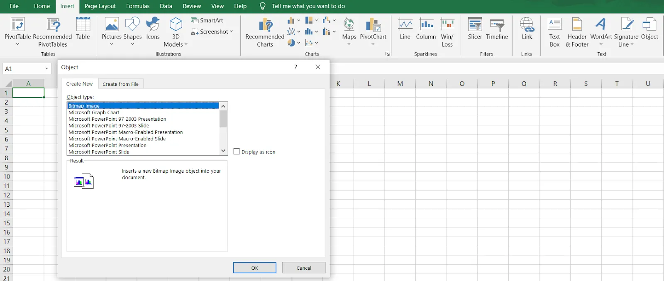Insert a Win/Loss sparkline

coord(447,32)
